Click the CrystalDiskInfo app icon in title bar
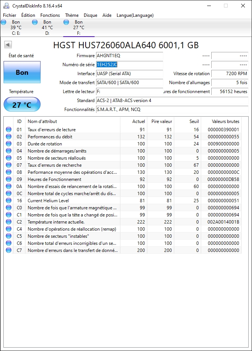 6,6
